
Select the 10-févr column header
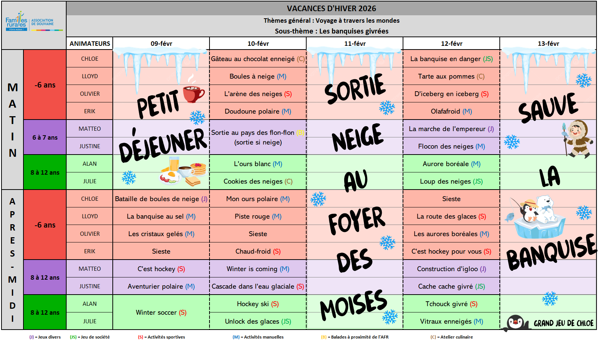click(258, 44)
